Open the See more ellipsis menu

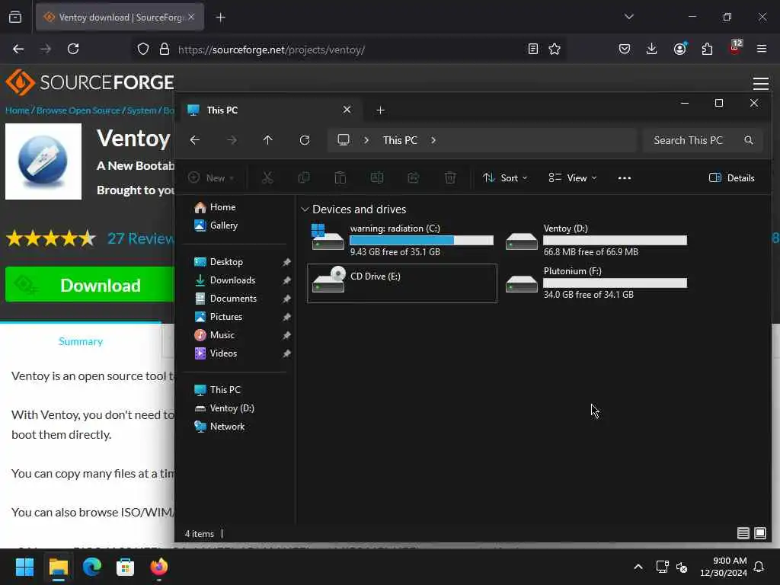pyautogui.click(x=625, y=178)
